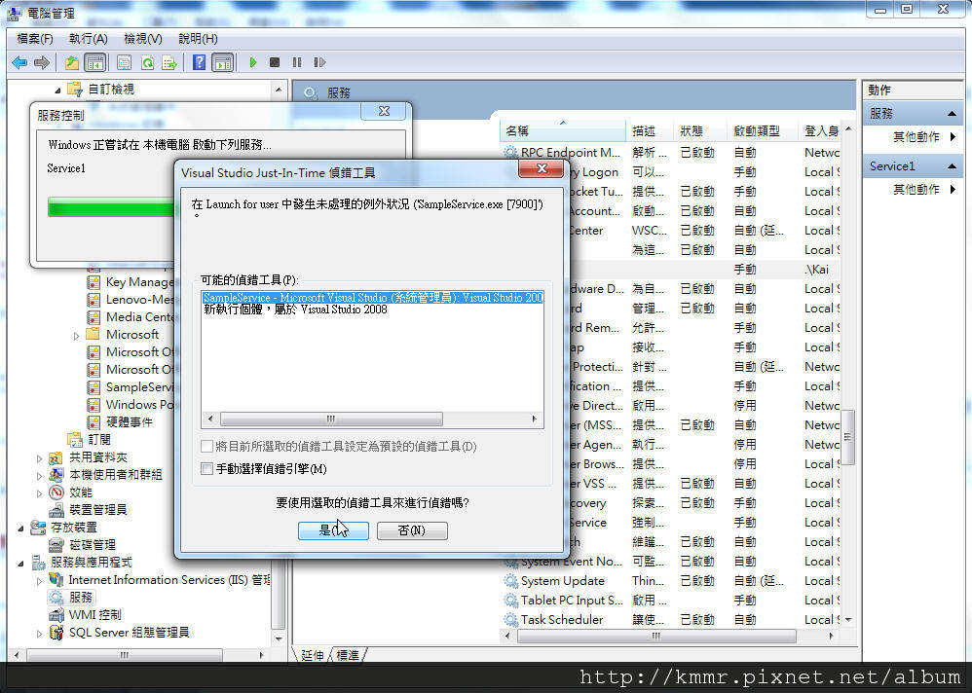
Task: Select the System Update service row
Action: (671, 581)
